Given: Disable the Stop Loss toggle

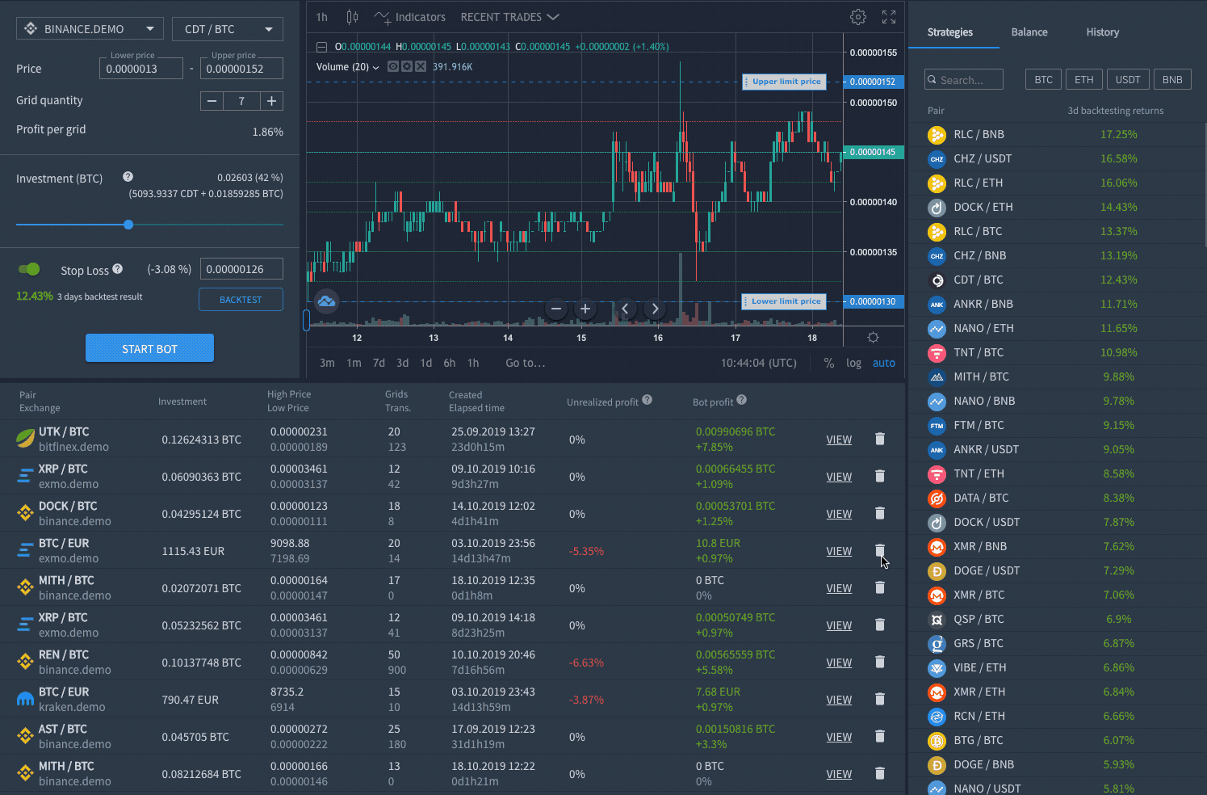Looking at the screenshot, I should point(29,269).
